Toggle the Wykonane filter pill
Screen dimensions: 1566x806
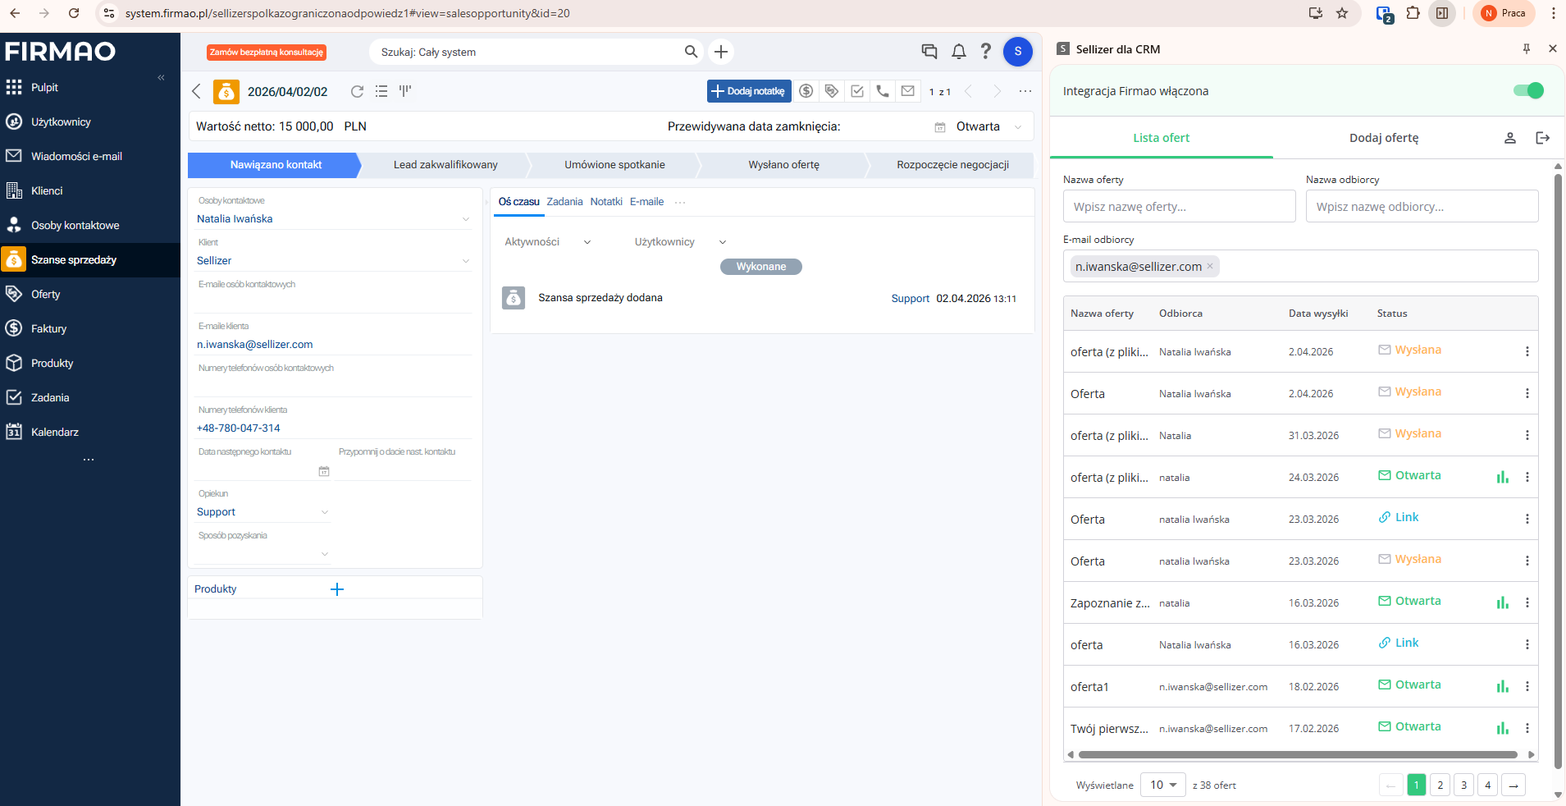tap(760, 267)
